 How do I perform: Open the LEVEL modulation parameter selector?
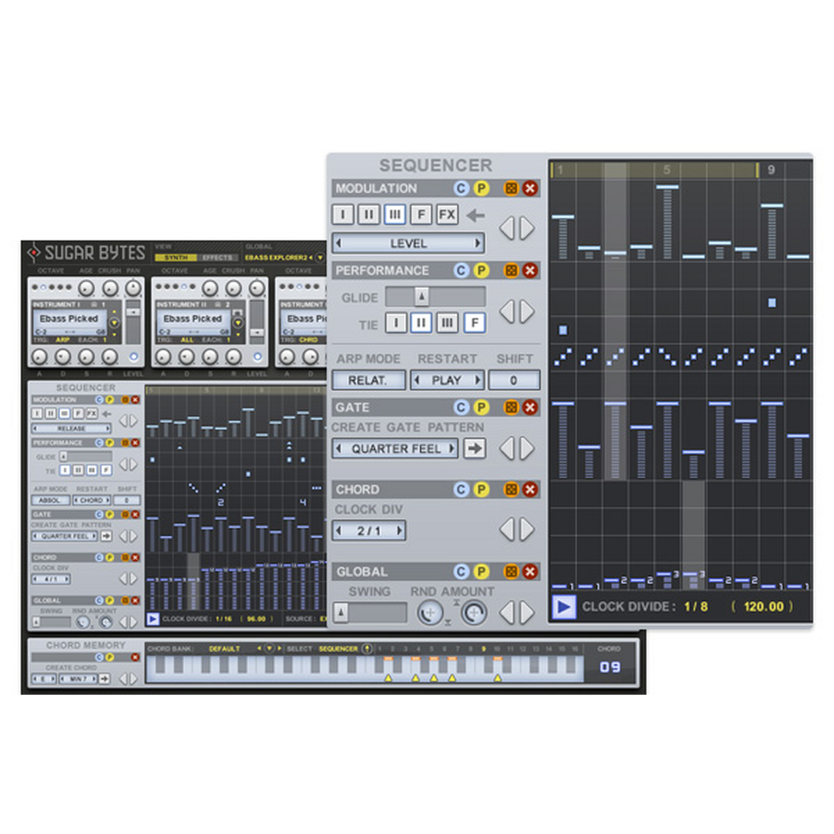[x=408, y=243]
